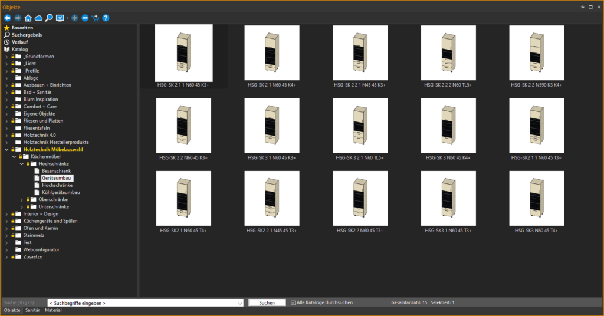
Task: Open dropdown arrow next to monitor icon
Action: pyautogui.click(x=67, y=18)
